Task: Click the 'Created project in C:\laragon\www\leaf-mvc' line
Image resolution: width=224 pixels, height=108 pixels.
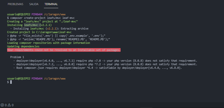Action: (39, 32)
